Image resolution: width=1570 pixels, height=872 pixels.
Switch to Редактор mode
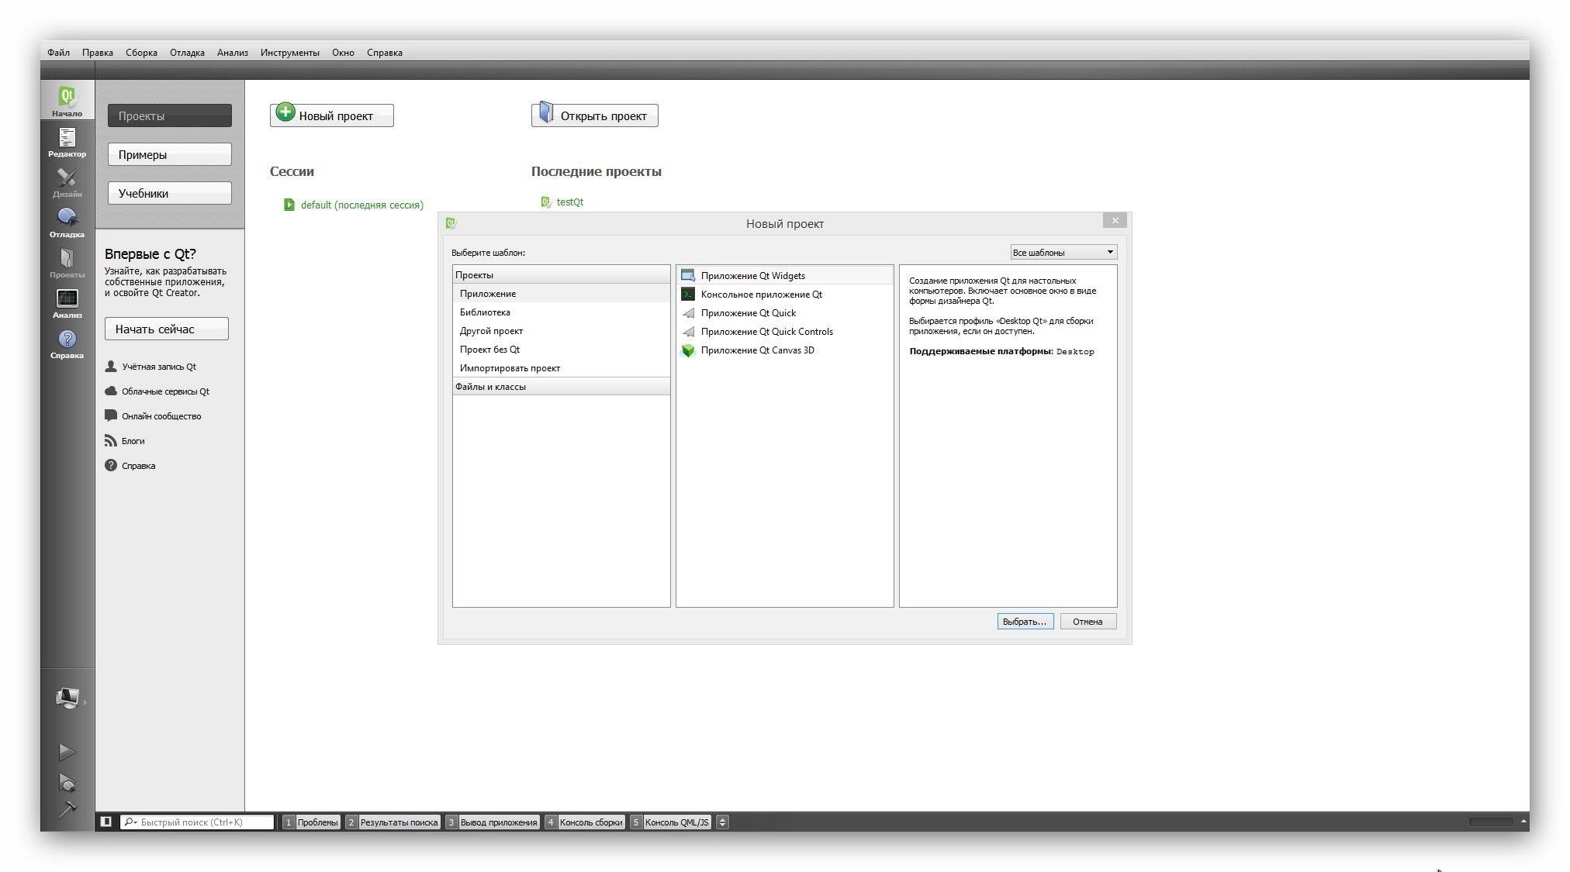(x=67, y=142)
